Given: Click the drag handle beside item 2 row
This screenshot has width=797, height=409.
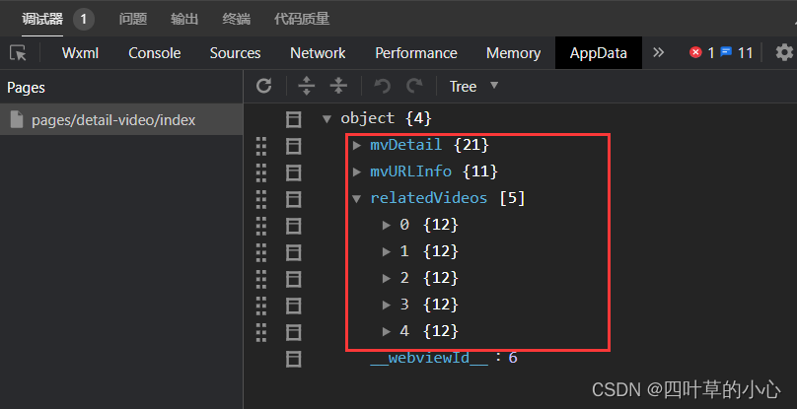Looking at the screenshot, I should click(261, 280).
